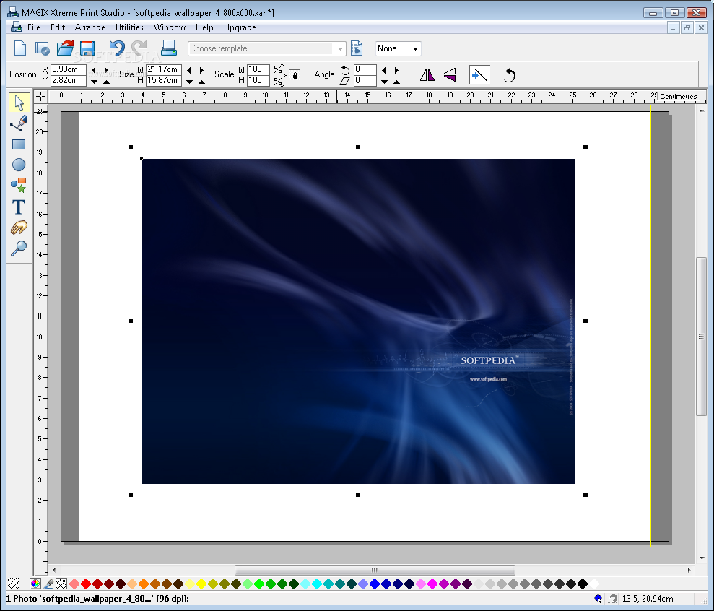Click the height size field 15.87cm
This screenshot has height=611, width=714.
point(164,80)
